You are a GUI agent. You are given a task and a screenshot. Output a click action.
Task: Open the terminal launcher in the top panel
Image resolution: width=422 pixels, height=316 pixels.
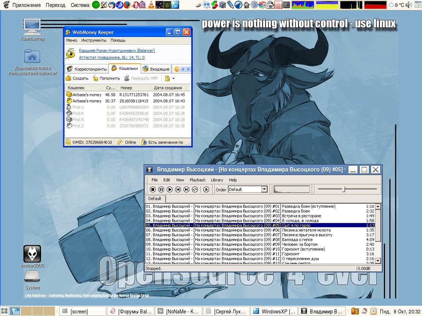286,5
